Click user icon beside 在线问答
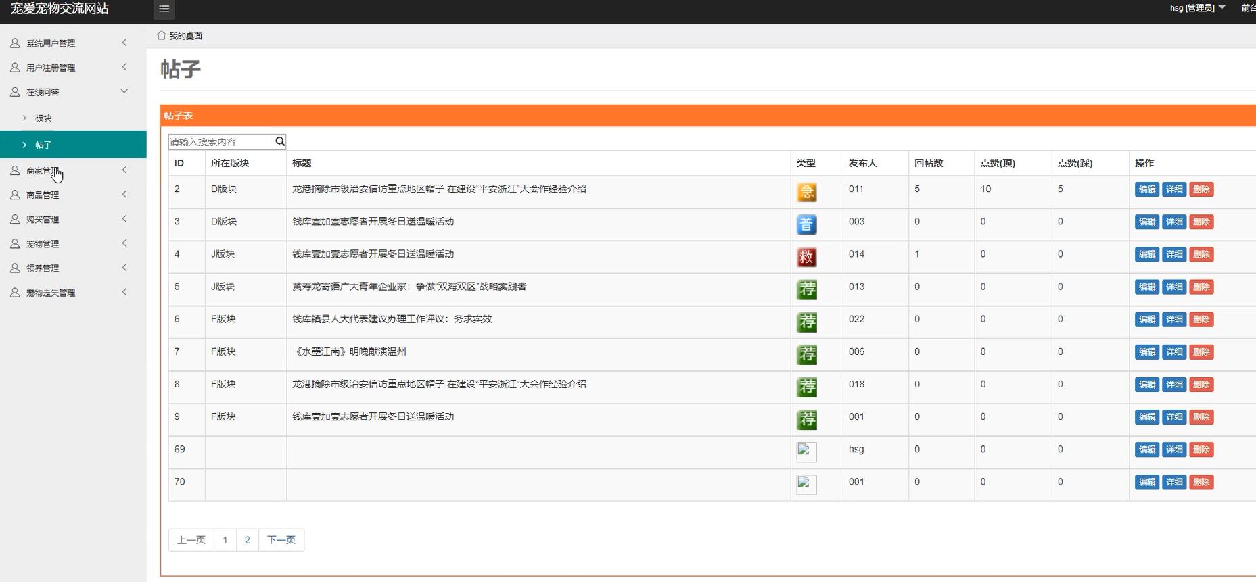This screenshot has height=582, width=1256. coord(15,91)
